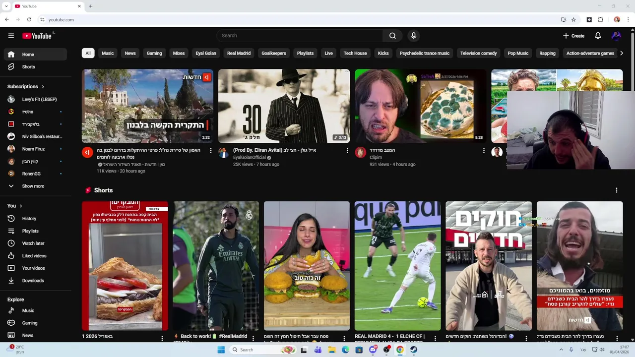Viewport: 635px width, 357px height.
Task: Bookmark this page with star icon
Action: pos(573,20)
